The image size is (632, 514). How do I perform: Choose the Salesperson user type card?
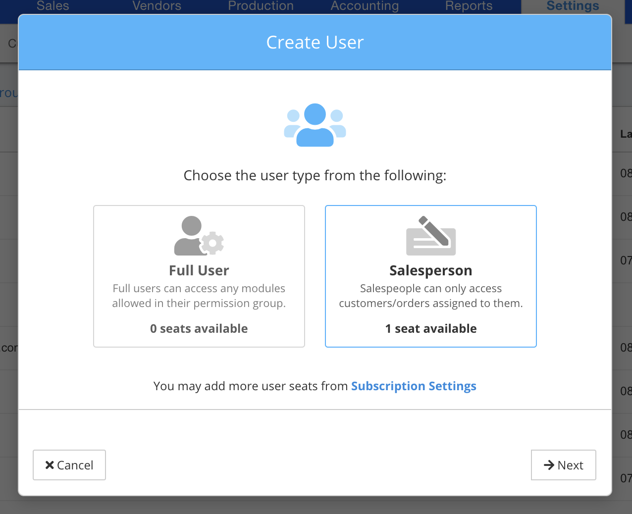(x=431, y=276)
